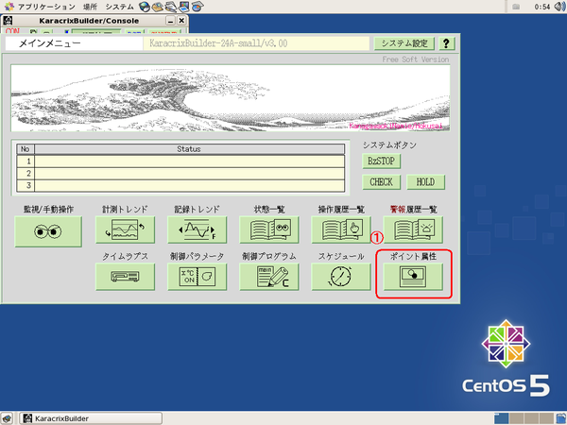Click the volume speaker icon in top panel
Image resolution: width=567 pixels, height=425 pixels.
click(560, 7)
